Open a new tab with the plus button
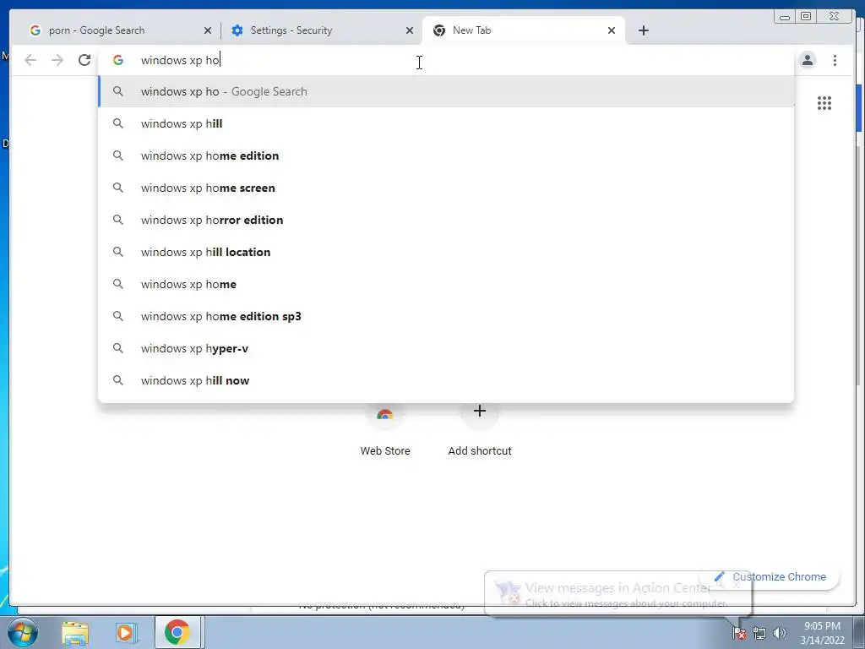The width and height of the screenshot is (865, 649). (x=643, y=30)
